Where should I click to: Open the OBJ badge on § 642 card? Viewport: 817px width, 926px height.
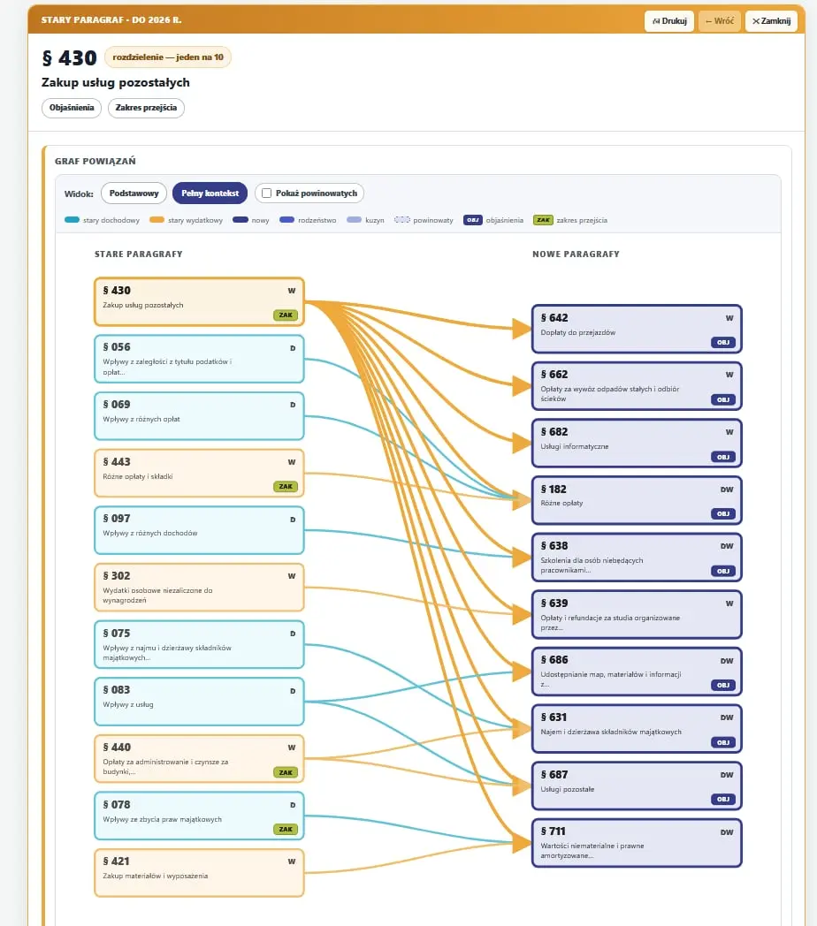723,343
